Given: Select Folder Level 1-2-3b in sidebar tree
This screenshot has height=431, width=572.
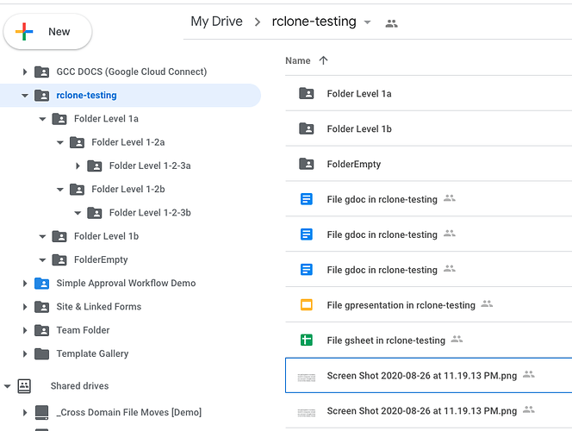Looking at the screenshot, I should tap(150, 212).
